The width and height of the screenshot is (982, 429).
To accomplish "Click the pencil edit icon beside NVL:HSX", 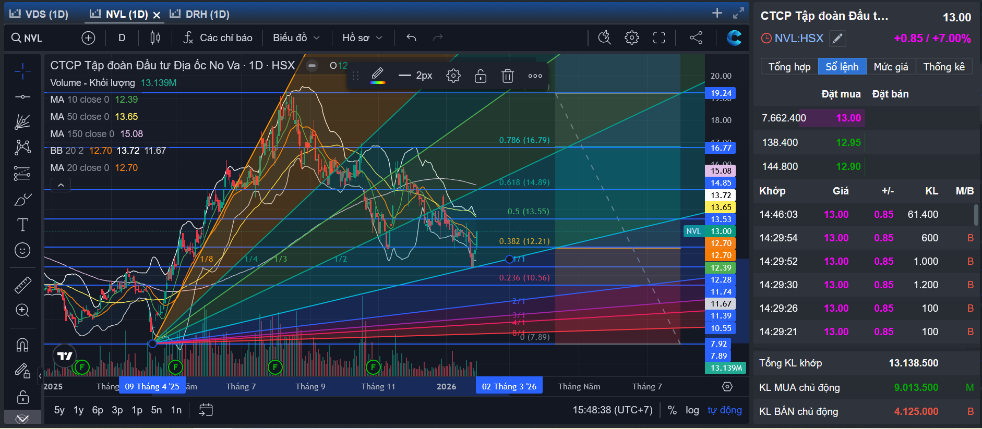I will 837,38.
